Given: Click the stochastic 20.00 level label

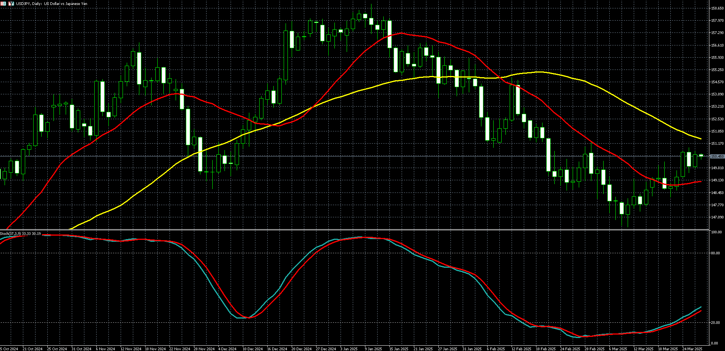Looking at the screenshot, I should 715,323.
